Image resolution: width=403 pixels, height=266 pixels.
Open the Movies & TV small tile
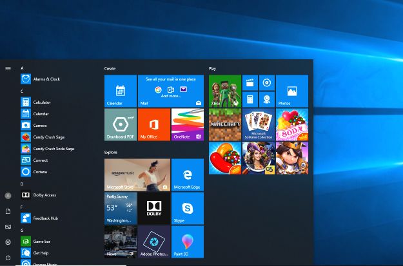click(250, 82)
